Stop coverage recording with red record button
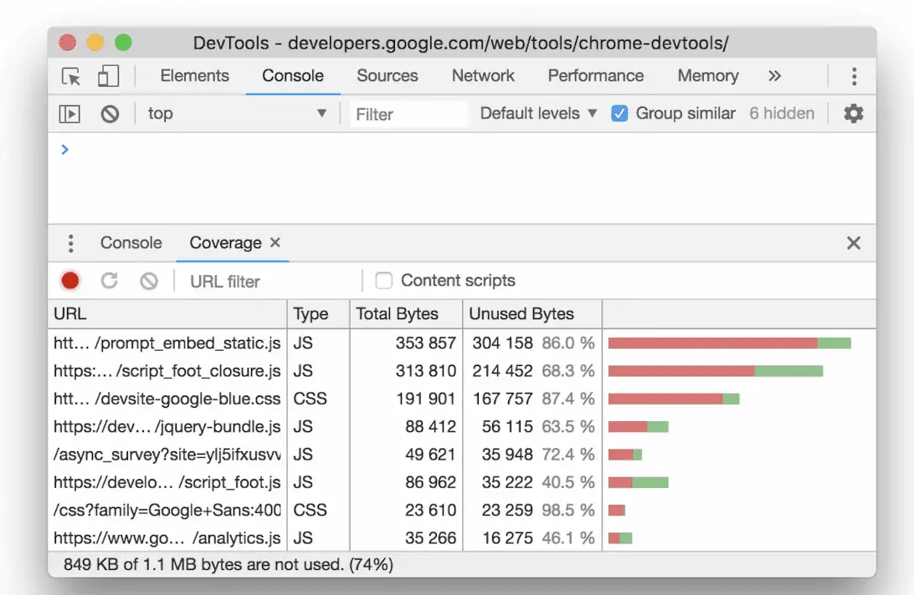 (x=69, y=281)
